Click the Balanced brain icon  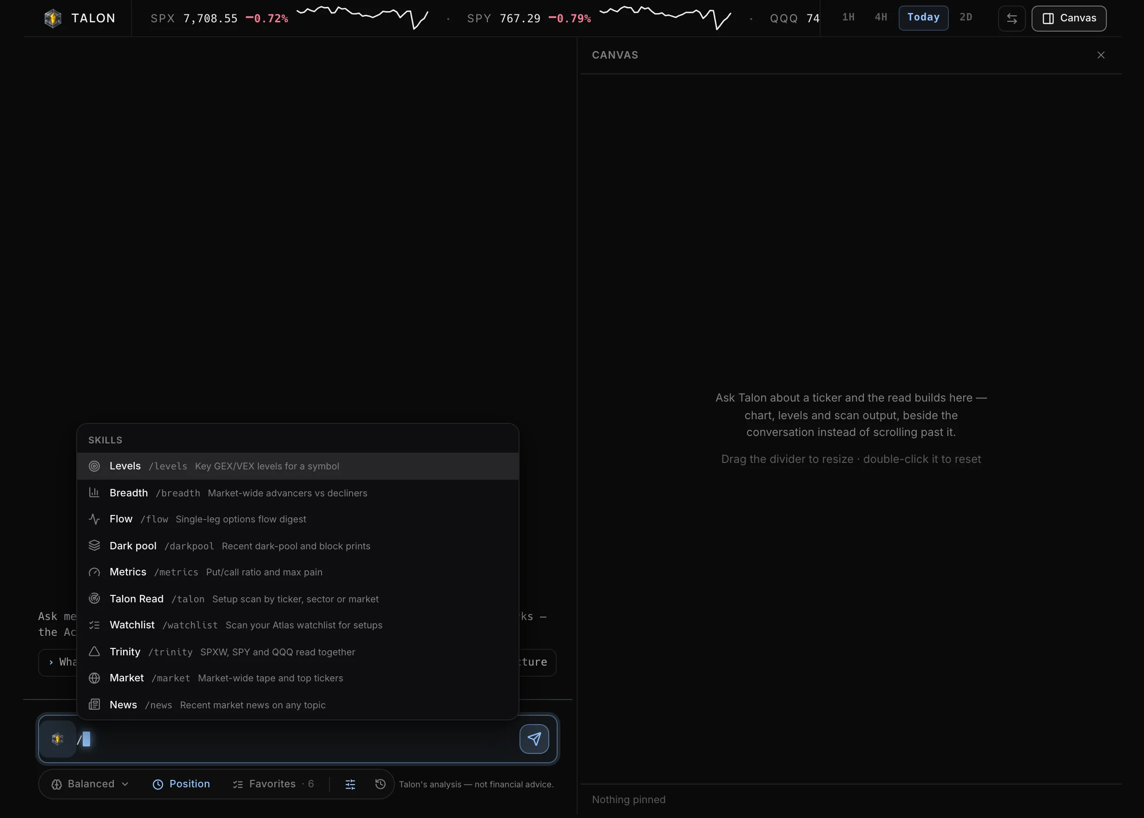coord(56,784)
